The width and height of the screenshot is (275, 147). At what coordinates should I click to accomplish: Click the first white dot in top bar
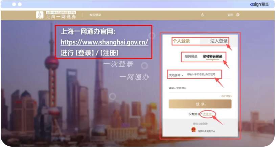tap(14, 4)
